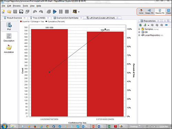Select the Lift Chart (Create Lift Chart) tab
The image size is (172, 129).
(102, 18)
